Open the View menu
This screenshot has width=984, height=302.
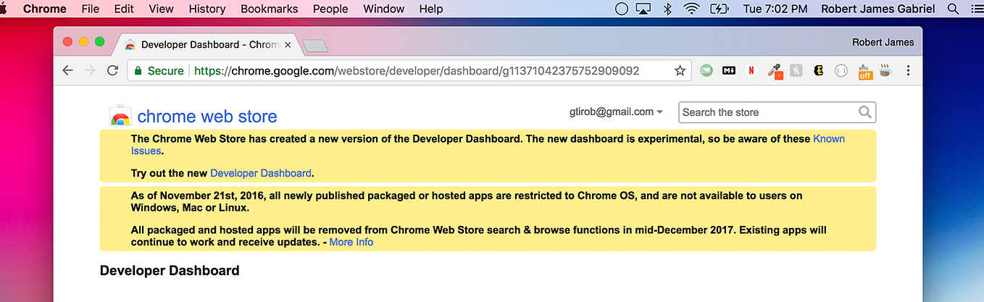coord(161,9)
